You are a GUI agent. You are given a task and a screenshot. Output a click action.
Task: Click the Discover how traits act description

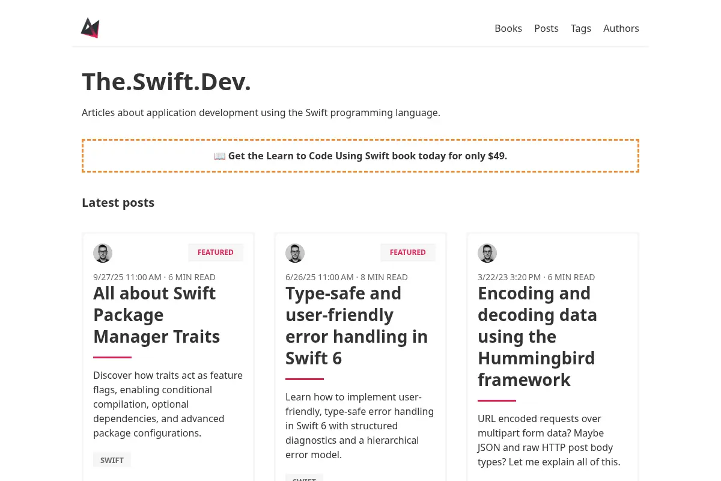[x=168, y=404]
